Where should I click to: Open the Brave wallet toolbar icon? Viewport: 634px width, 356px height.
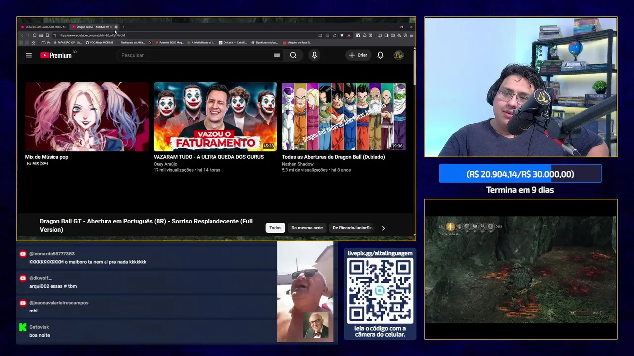393,35
